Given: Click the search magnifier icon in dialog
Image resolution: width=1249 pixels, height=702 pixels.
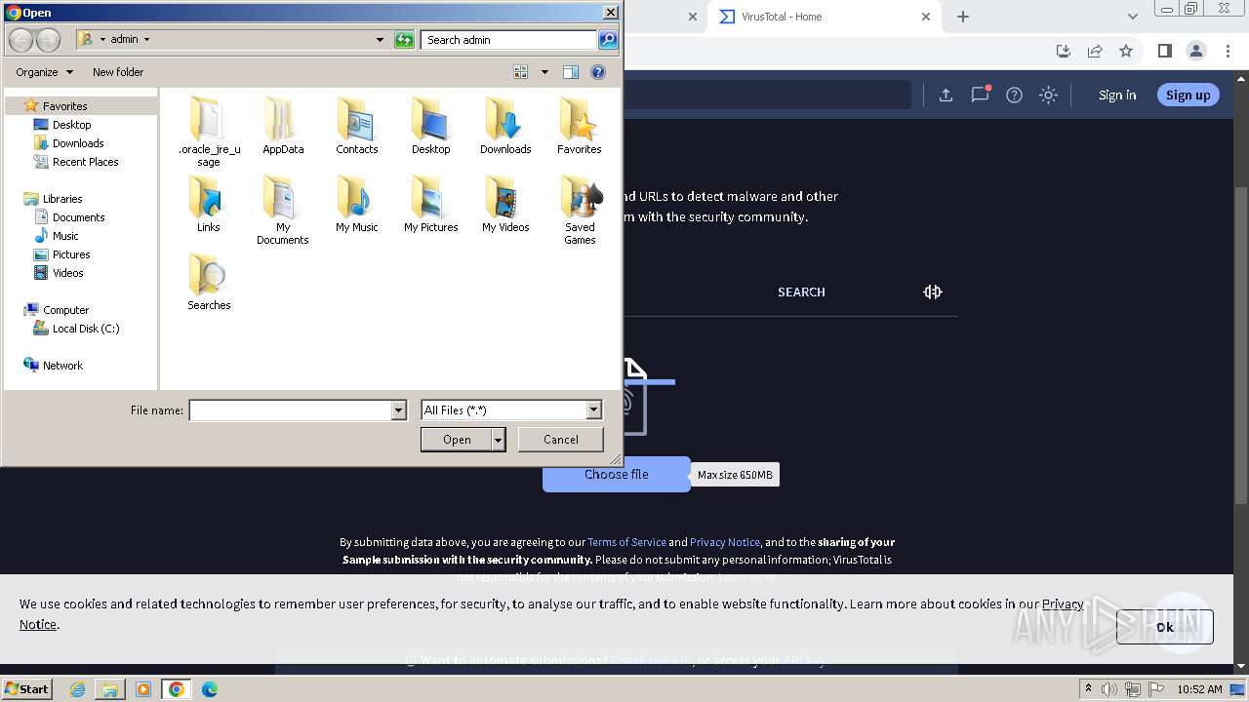Looking at the screenshot, I should (608, 40).
